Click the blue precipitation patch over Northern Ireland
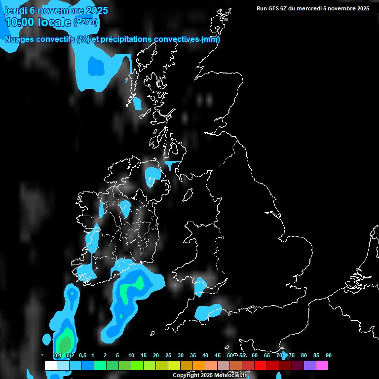This screenshot has width=379, height=379. (x=152, y=175)
